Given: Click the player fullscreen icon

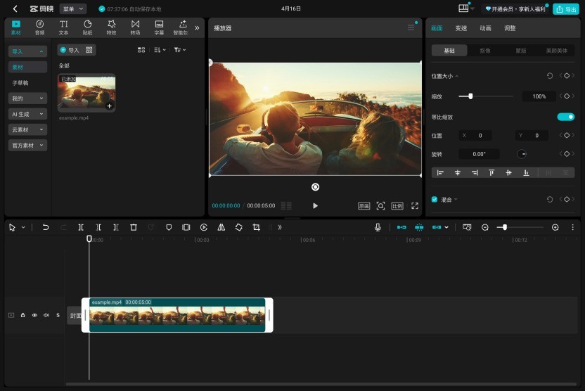Looking at the screenshot, I should 414,205.
